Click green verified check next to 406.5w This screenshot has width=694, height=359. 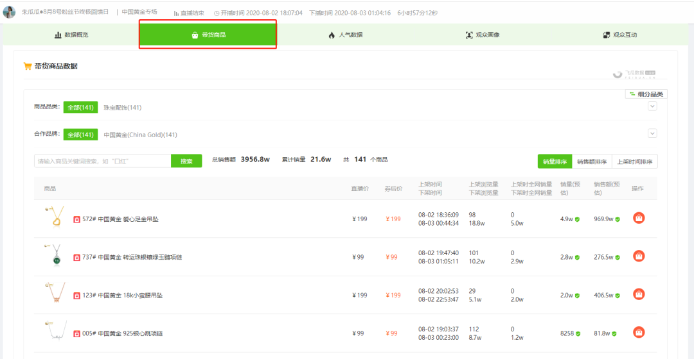coord(618,296)
